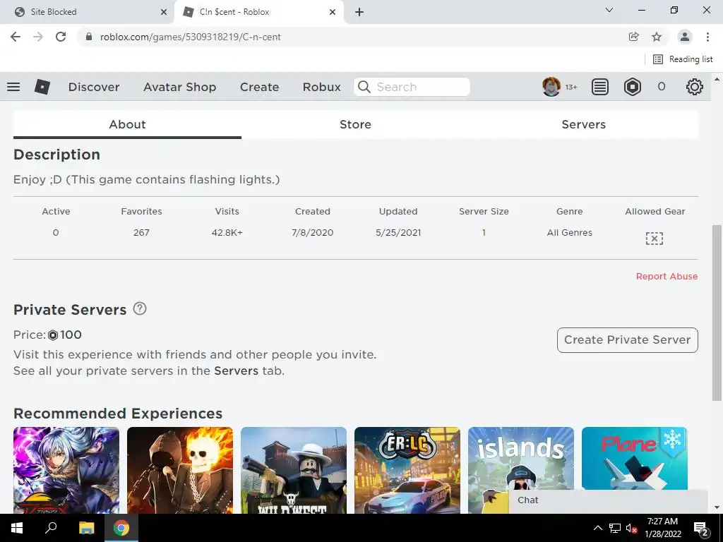Show hidden system tray icons

tap(597, 528)
